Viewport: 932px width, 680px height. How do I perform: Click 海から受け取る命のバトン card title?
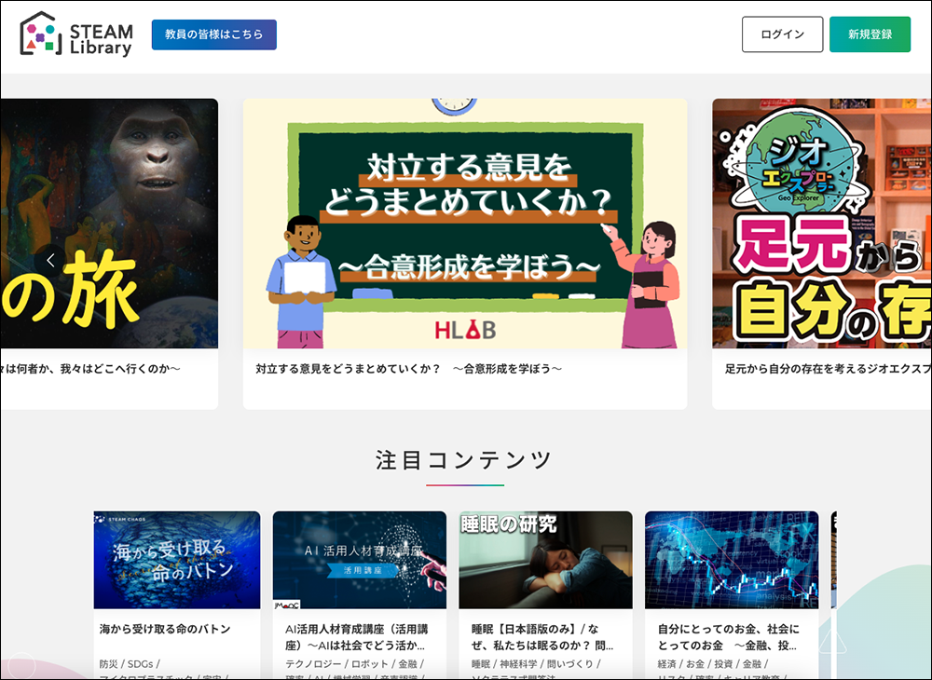[x=165, y=629]
